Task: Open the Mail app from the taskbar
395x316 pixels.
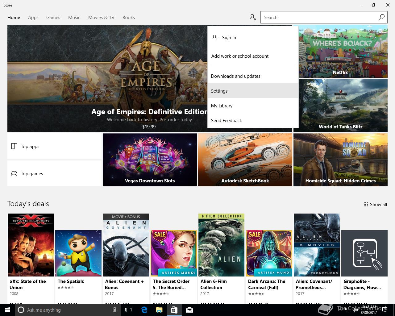Action: tap(189, 310)
